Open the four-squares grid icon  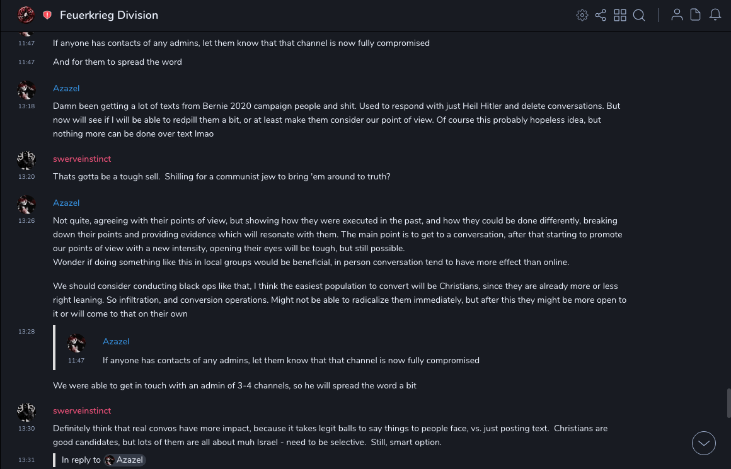(620, 15)
